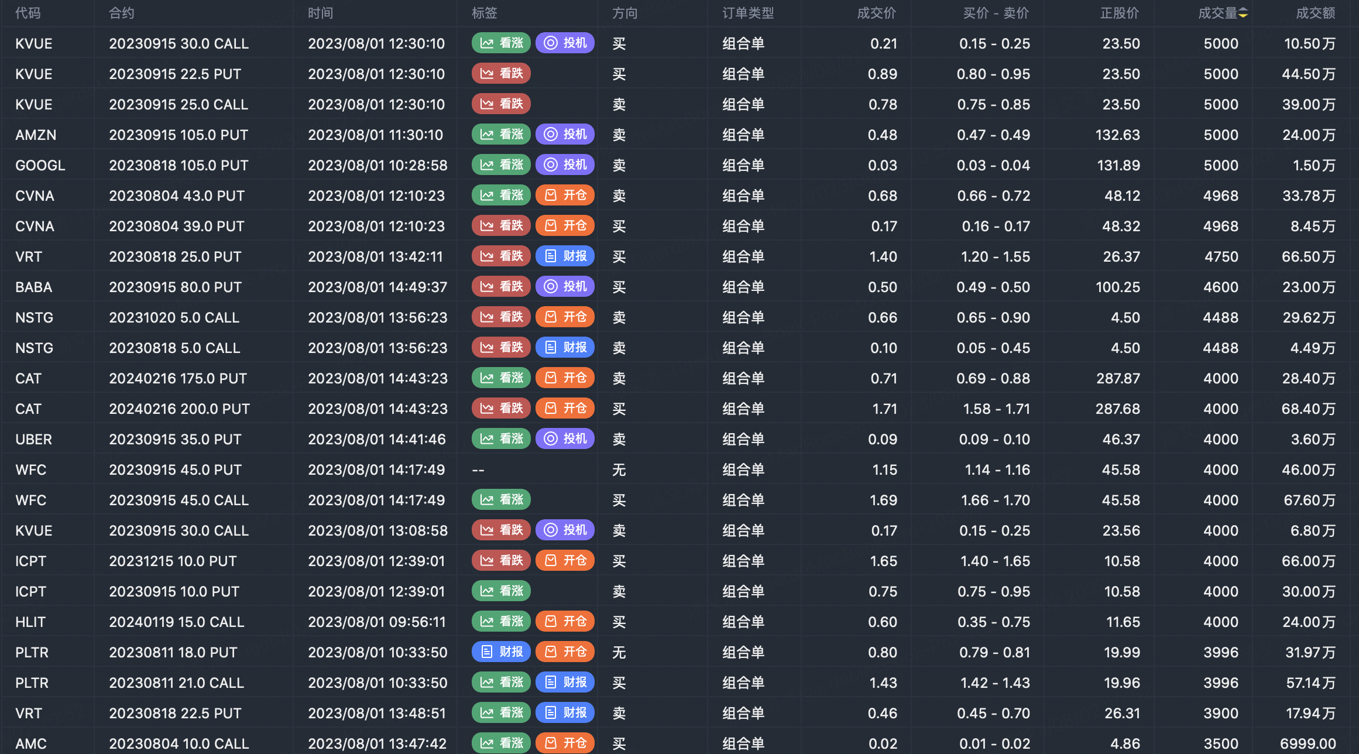The image size is (1359, 754).
Task: Click the 看涨 tag in the VRT 22.5 PUT row
Action: [502, 712]
